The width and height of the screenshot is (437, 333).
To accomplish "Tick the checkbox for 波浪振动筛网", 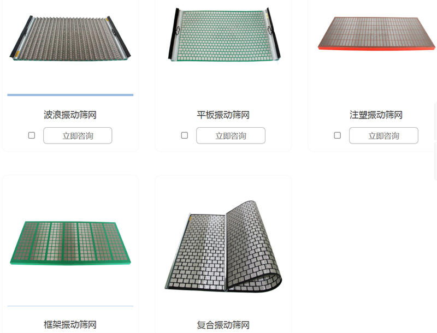I will pos(32,135).
